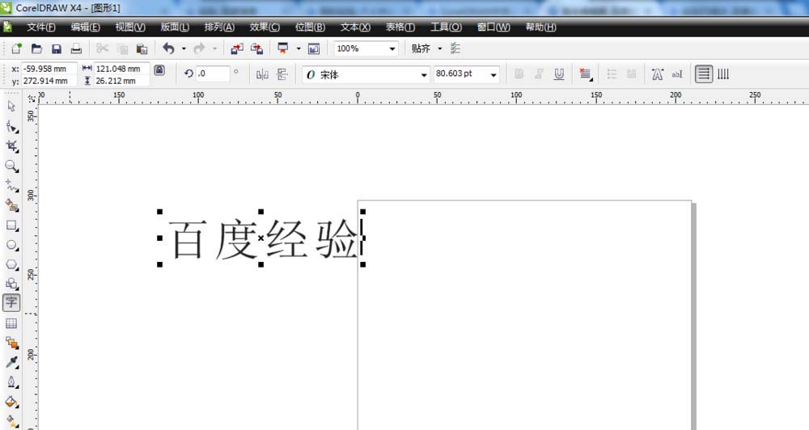The height and width of the screenshot is (430, 809).
Task: Click the Export icon
Action: (x=257, y=48)
